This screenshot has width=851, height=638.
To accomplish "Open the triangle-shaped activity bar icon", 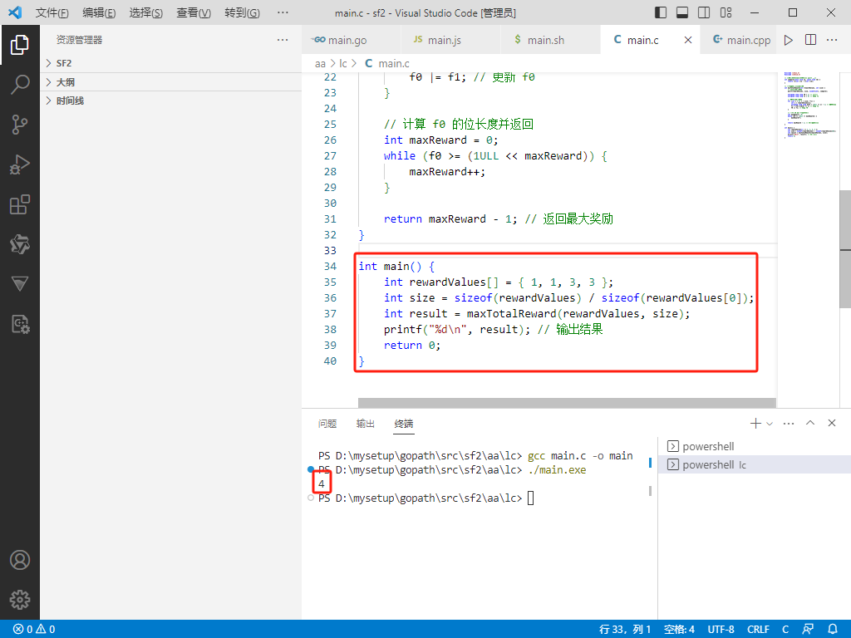I will [x=20, y=284].
